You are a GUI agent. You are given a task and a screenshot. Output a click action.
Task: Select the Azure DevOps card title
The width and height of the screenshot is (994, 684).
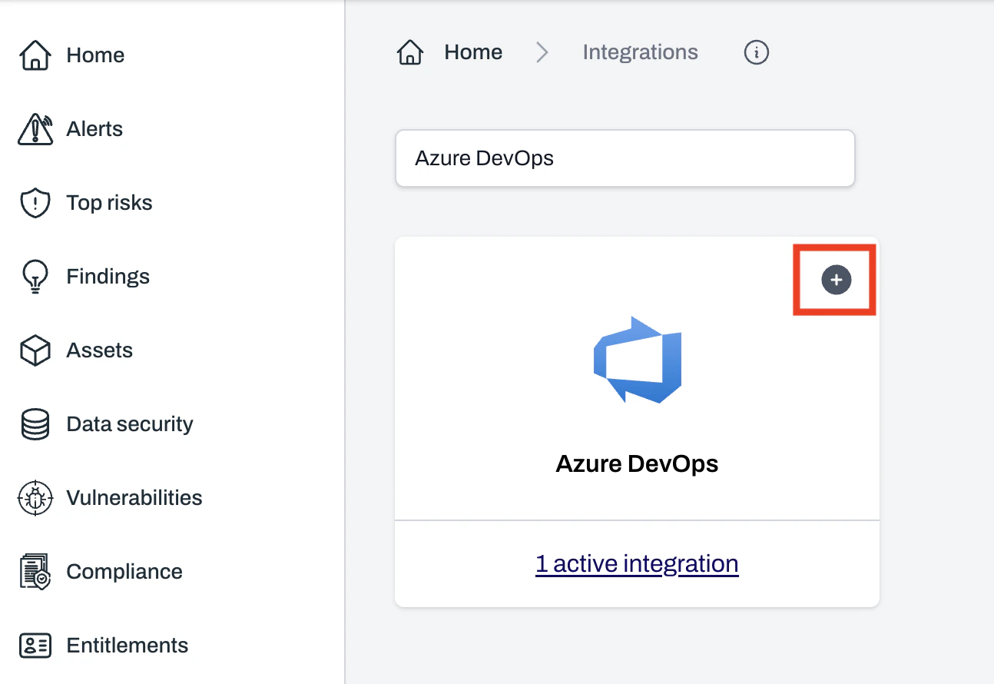point(637,463)
